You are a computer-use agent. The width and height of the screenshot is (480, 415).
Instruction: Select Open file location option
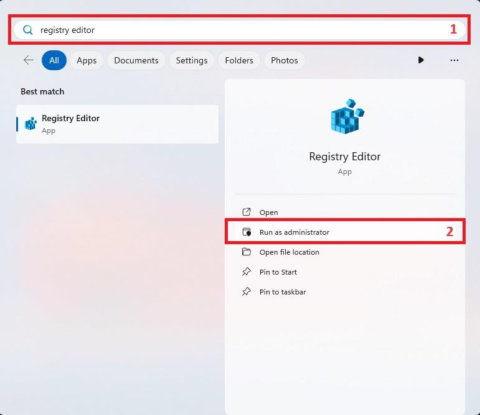(x=289, y=252)
